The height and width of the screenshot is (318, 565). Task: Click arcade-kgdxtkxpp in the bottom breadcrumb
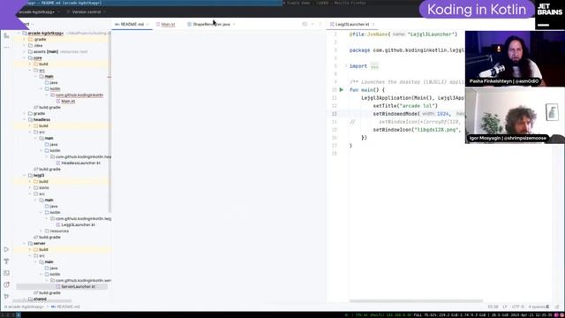click(24, 307)
